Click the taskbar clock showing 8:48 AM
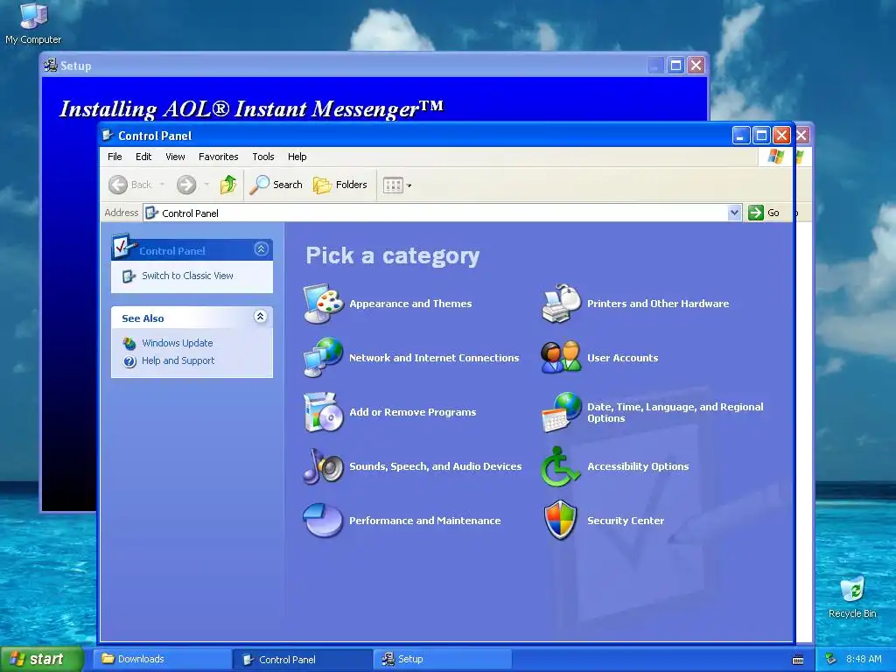 pyautogui.click(x=864, y=659)
